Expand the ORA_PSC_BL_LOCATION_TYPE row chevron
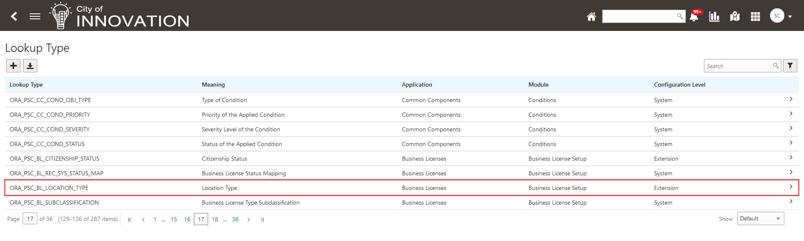 (x=791, y=187)
